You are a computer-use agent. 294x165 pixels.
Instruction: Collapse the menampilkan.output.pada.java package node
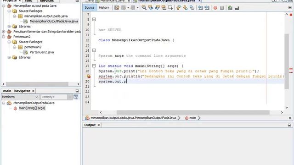click(x=14, y=16)
